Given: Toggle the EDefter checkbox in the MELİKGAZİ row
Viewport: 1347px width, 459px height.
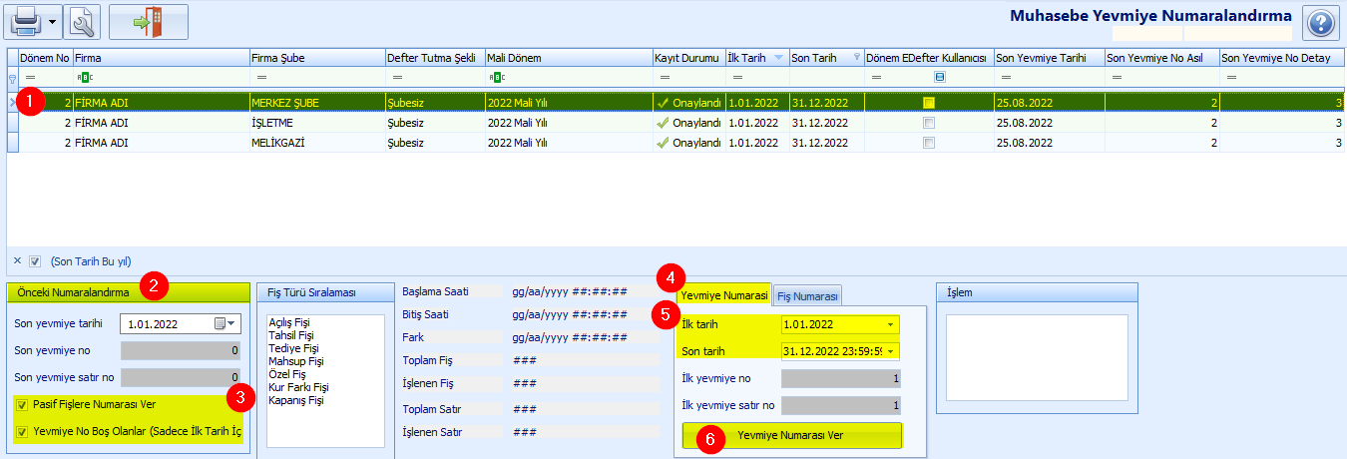Looking at the screenshot, I should (929, 143).
